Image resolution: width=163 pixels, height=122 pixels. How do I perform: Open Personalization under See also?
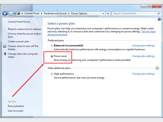point(16,106)
